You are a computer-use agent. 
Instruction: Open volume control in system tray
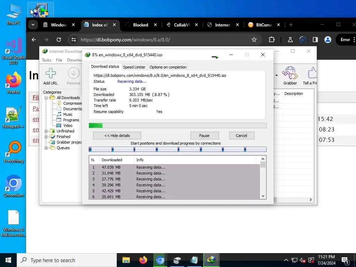pos(302,260)
